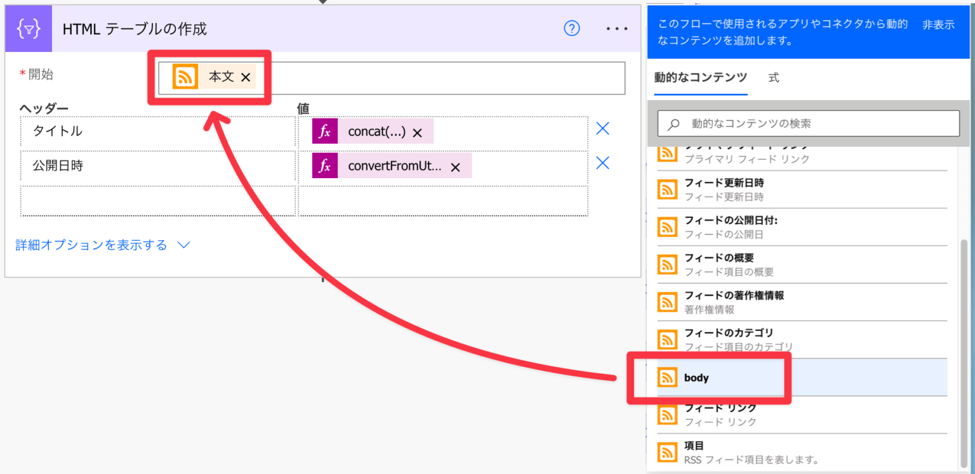975x474 pixels.
Task: Click the RSS icon beside body
Action: point(667,377)
